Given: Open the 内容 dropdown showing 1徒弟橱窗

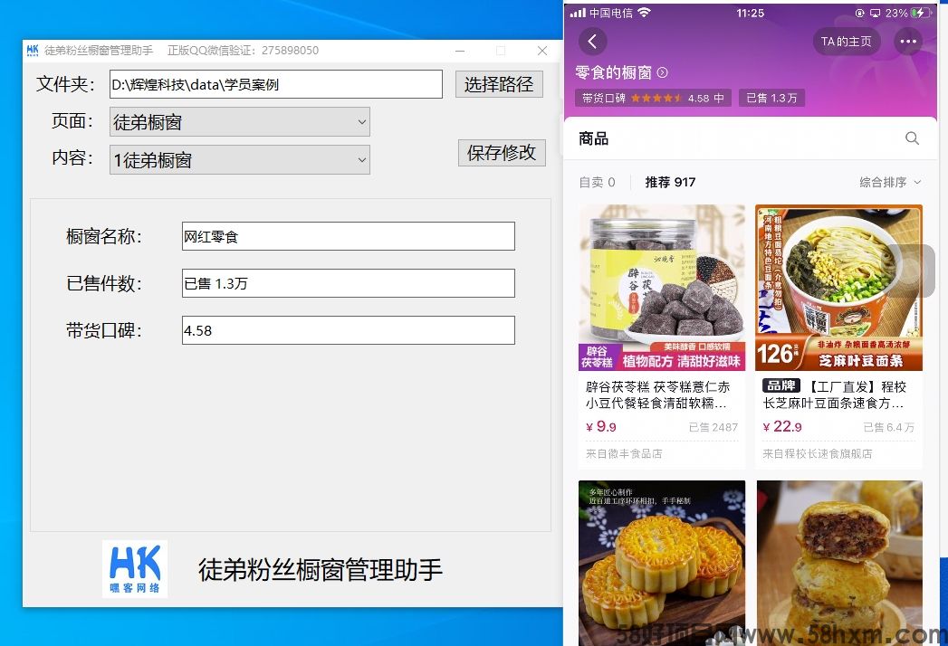Looking at the screenshot, I should click(239, 160).
